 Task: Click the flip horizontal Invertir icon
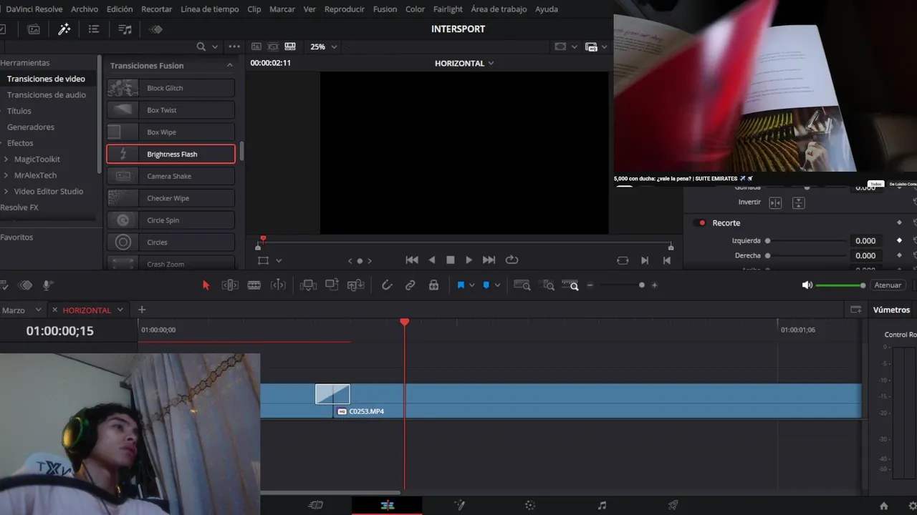tap(775, 203)
